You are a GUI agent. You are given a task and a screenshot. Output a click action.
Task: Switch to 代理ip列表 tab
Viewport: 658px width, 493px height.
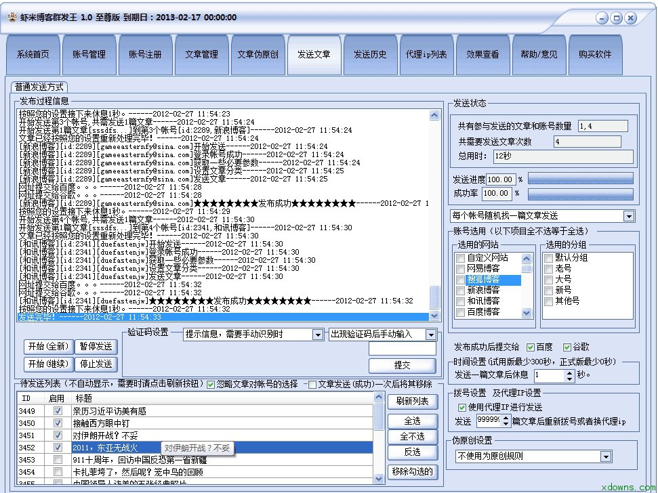(426, 54)
